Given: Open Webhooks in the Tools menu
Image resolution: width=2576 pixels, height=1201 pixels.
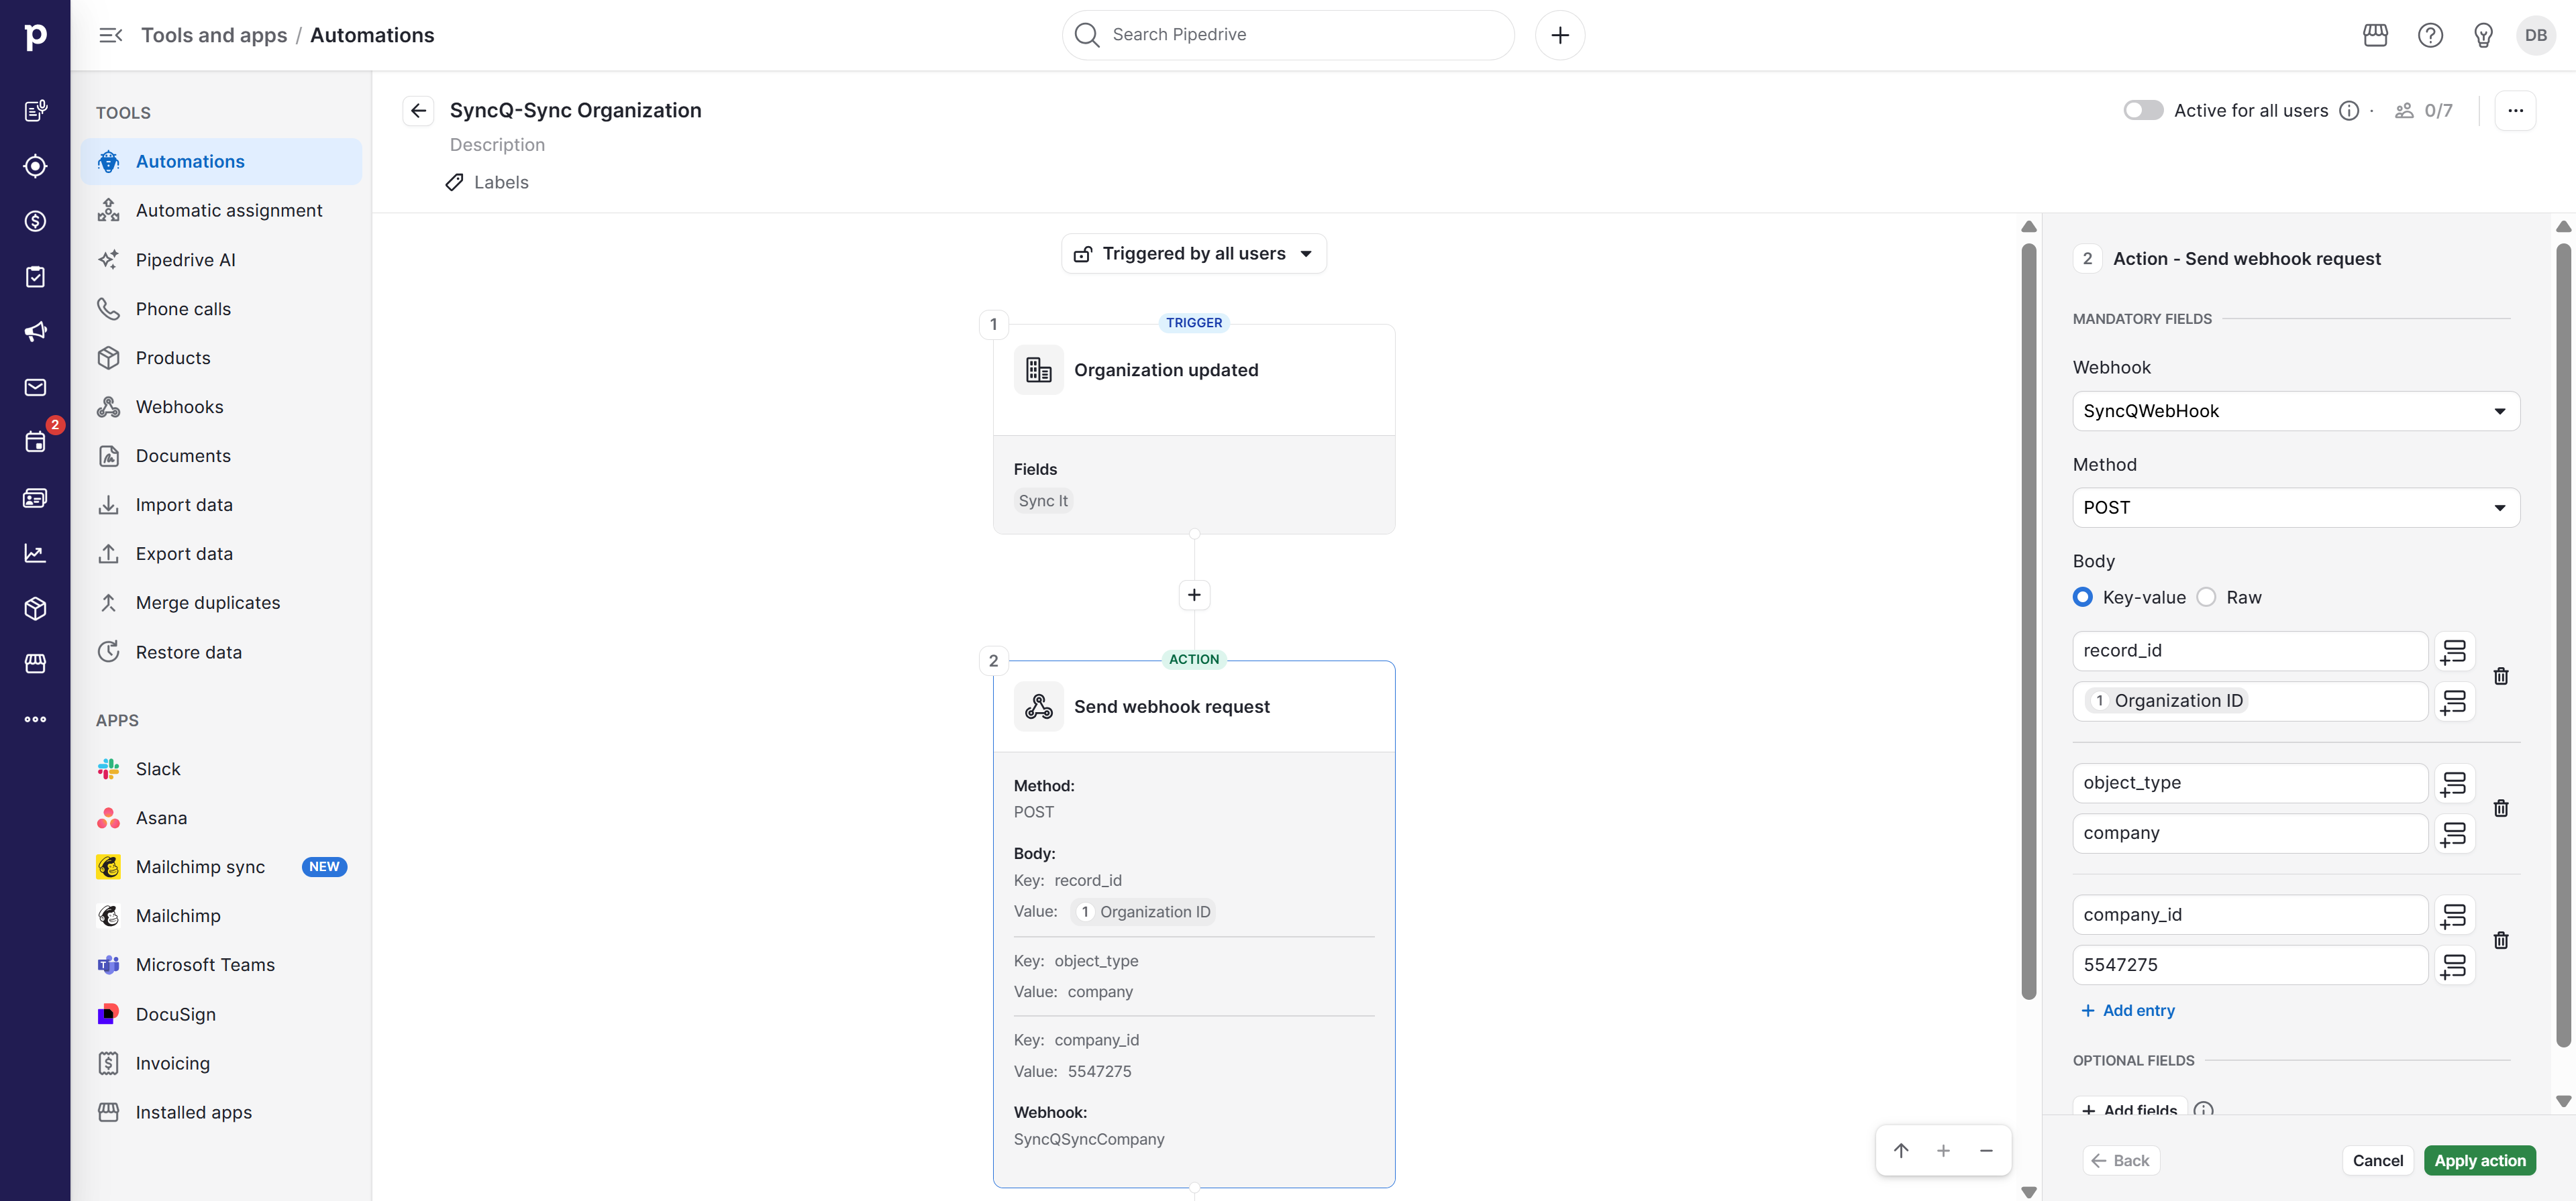Looking at the screenshot, I should point(221,406).
